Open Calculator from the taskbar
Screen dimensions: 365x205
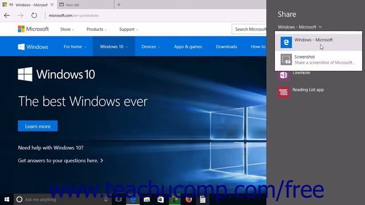[x=202, y=199]
